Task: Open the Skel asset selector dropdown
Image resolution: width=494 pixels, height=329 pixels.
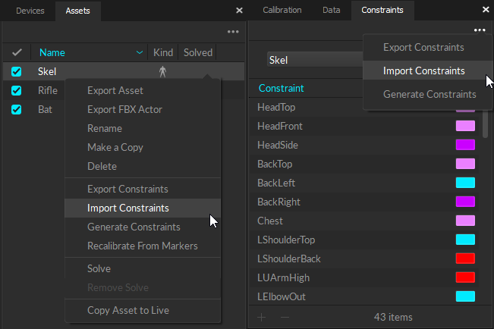Action: [x=314, y=60]
